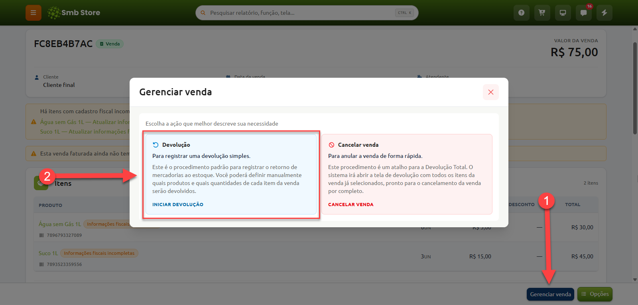The width and height of the screenshot is (638, 305).
Task: Click INICIAR DEVOLUÇÃO link
Action: coord(178,205)
